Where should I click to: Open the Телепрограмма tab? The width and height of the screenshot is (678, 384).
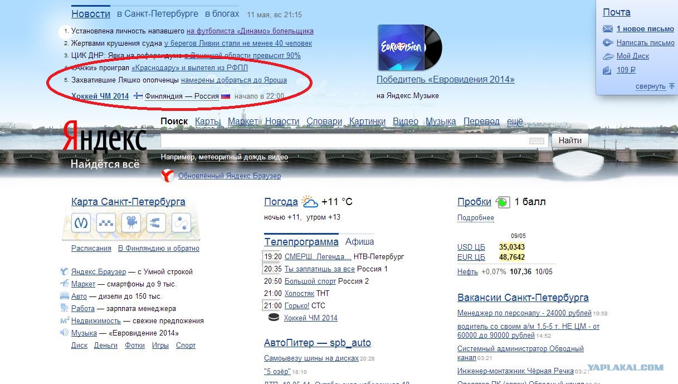click(301, 242)
